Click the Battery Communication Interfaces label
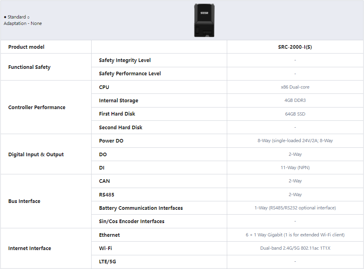Image resolution: width=364 pixels, height=269 pixels. pyautogui.click(x=141, y=208)
